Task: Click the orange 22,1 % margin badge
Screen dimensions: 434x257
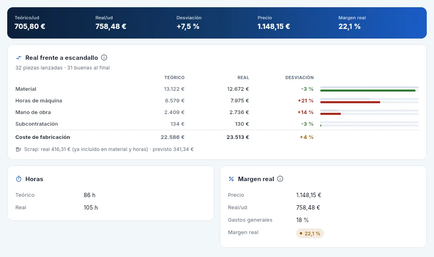Action: tap(310, 233)
